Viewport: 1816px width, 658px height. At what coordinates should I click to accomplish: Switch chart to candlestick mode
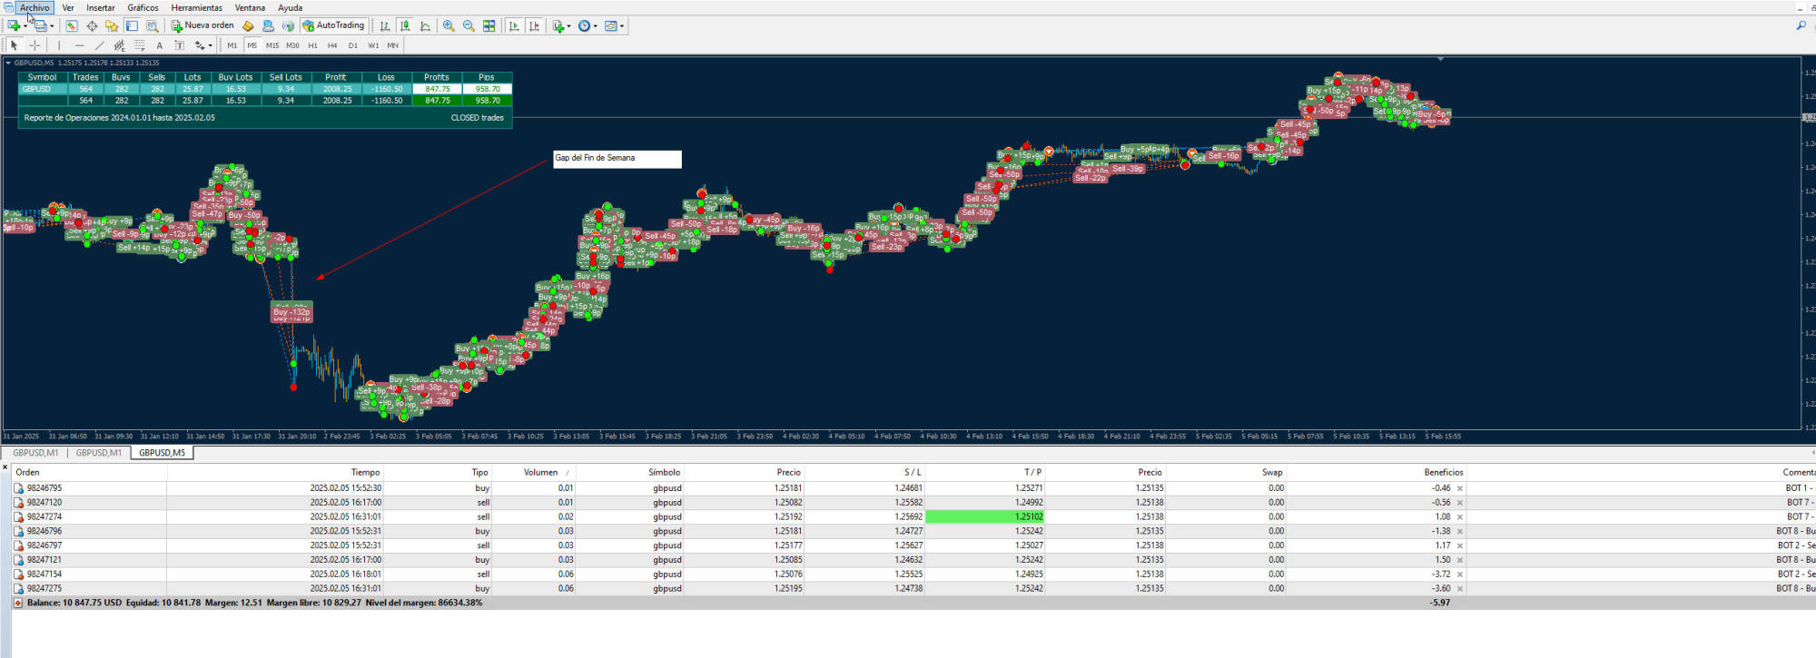point(405,26)
